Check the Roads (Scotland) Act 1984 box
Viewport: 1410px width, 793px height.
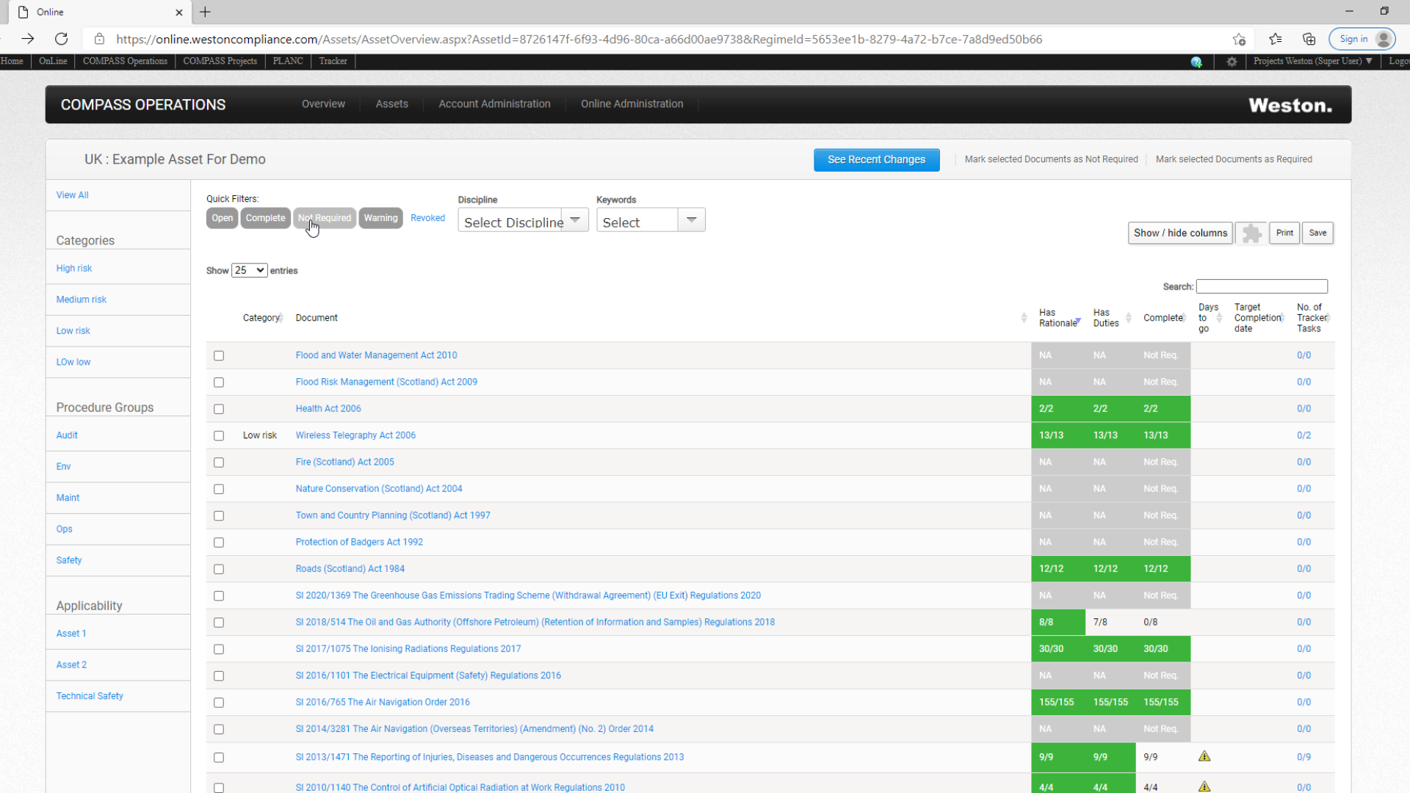pos(219,569)
